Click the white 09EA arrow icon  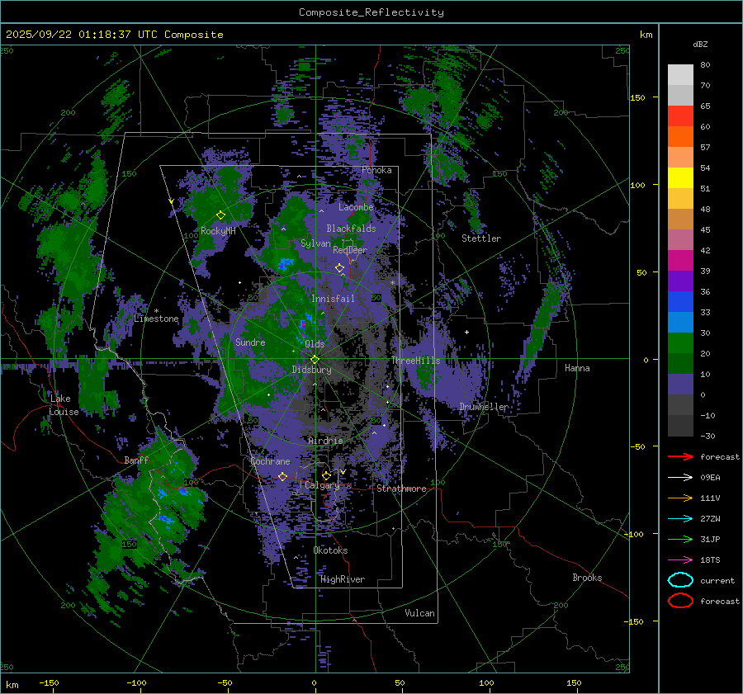point(680,477)
